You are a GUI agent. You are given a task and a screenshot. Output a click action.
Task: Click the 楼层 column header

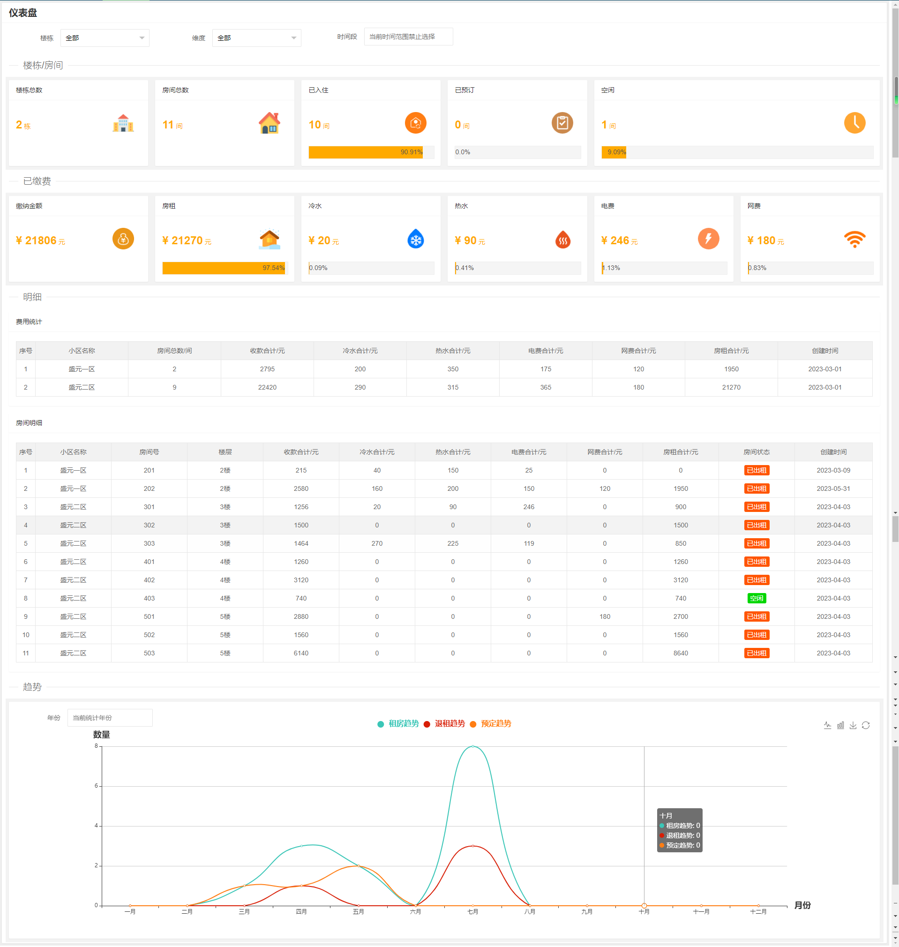pyautogui.click(x=225, y=452)
